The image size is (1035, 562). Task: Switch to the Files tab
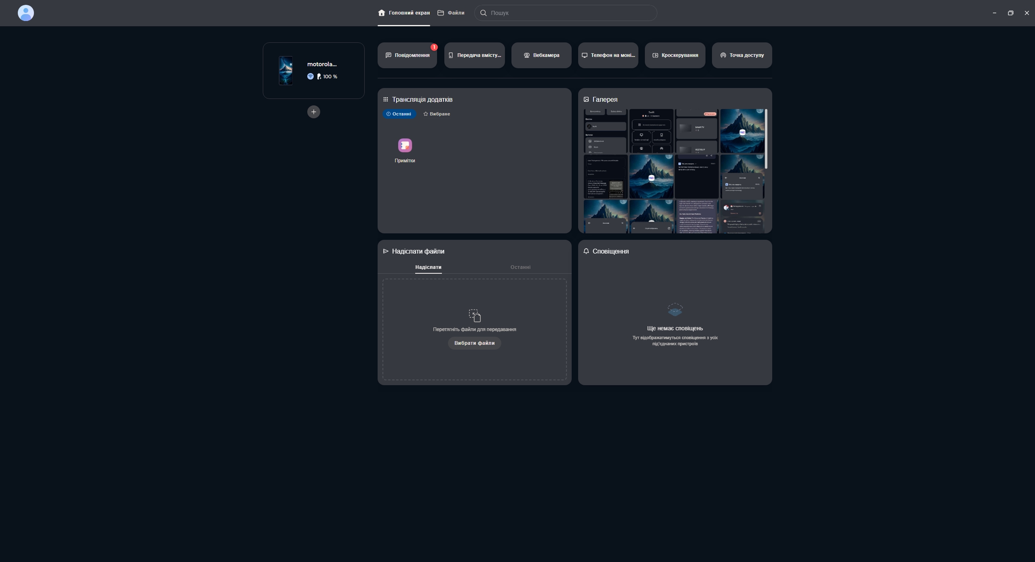point(451,13)
